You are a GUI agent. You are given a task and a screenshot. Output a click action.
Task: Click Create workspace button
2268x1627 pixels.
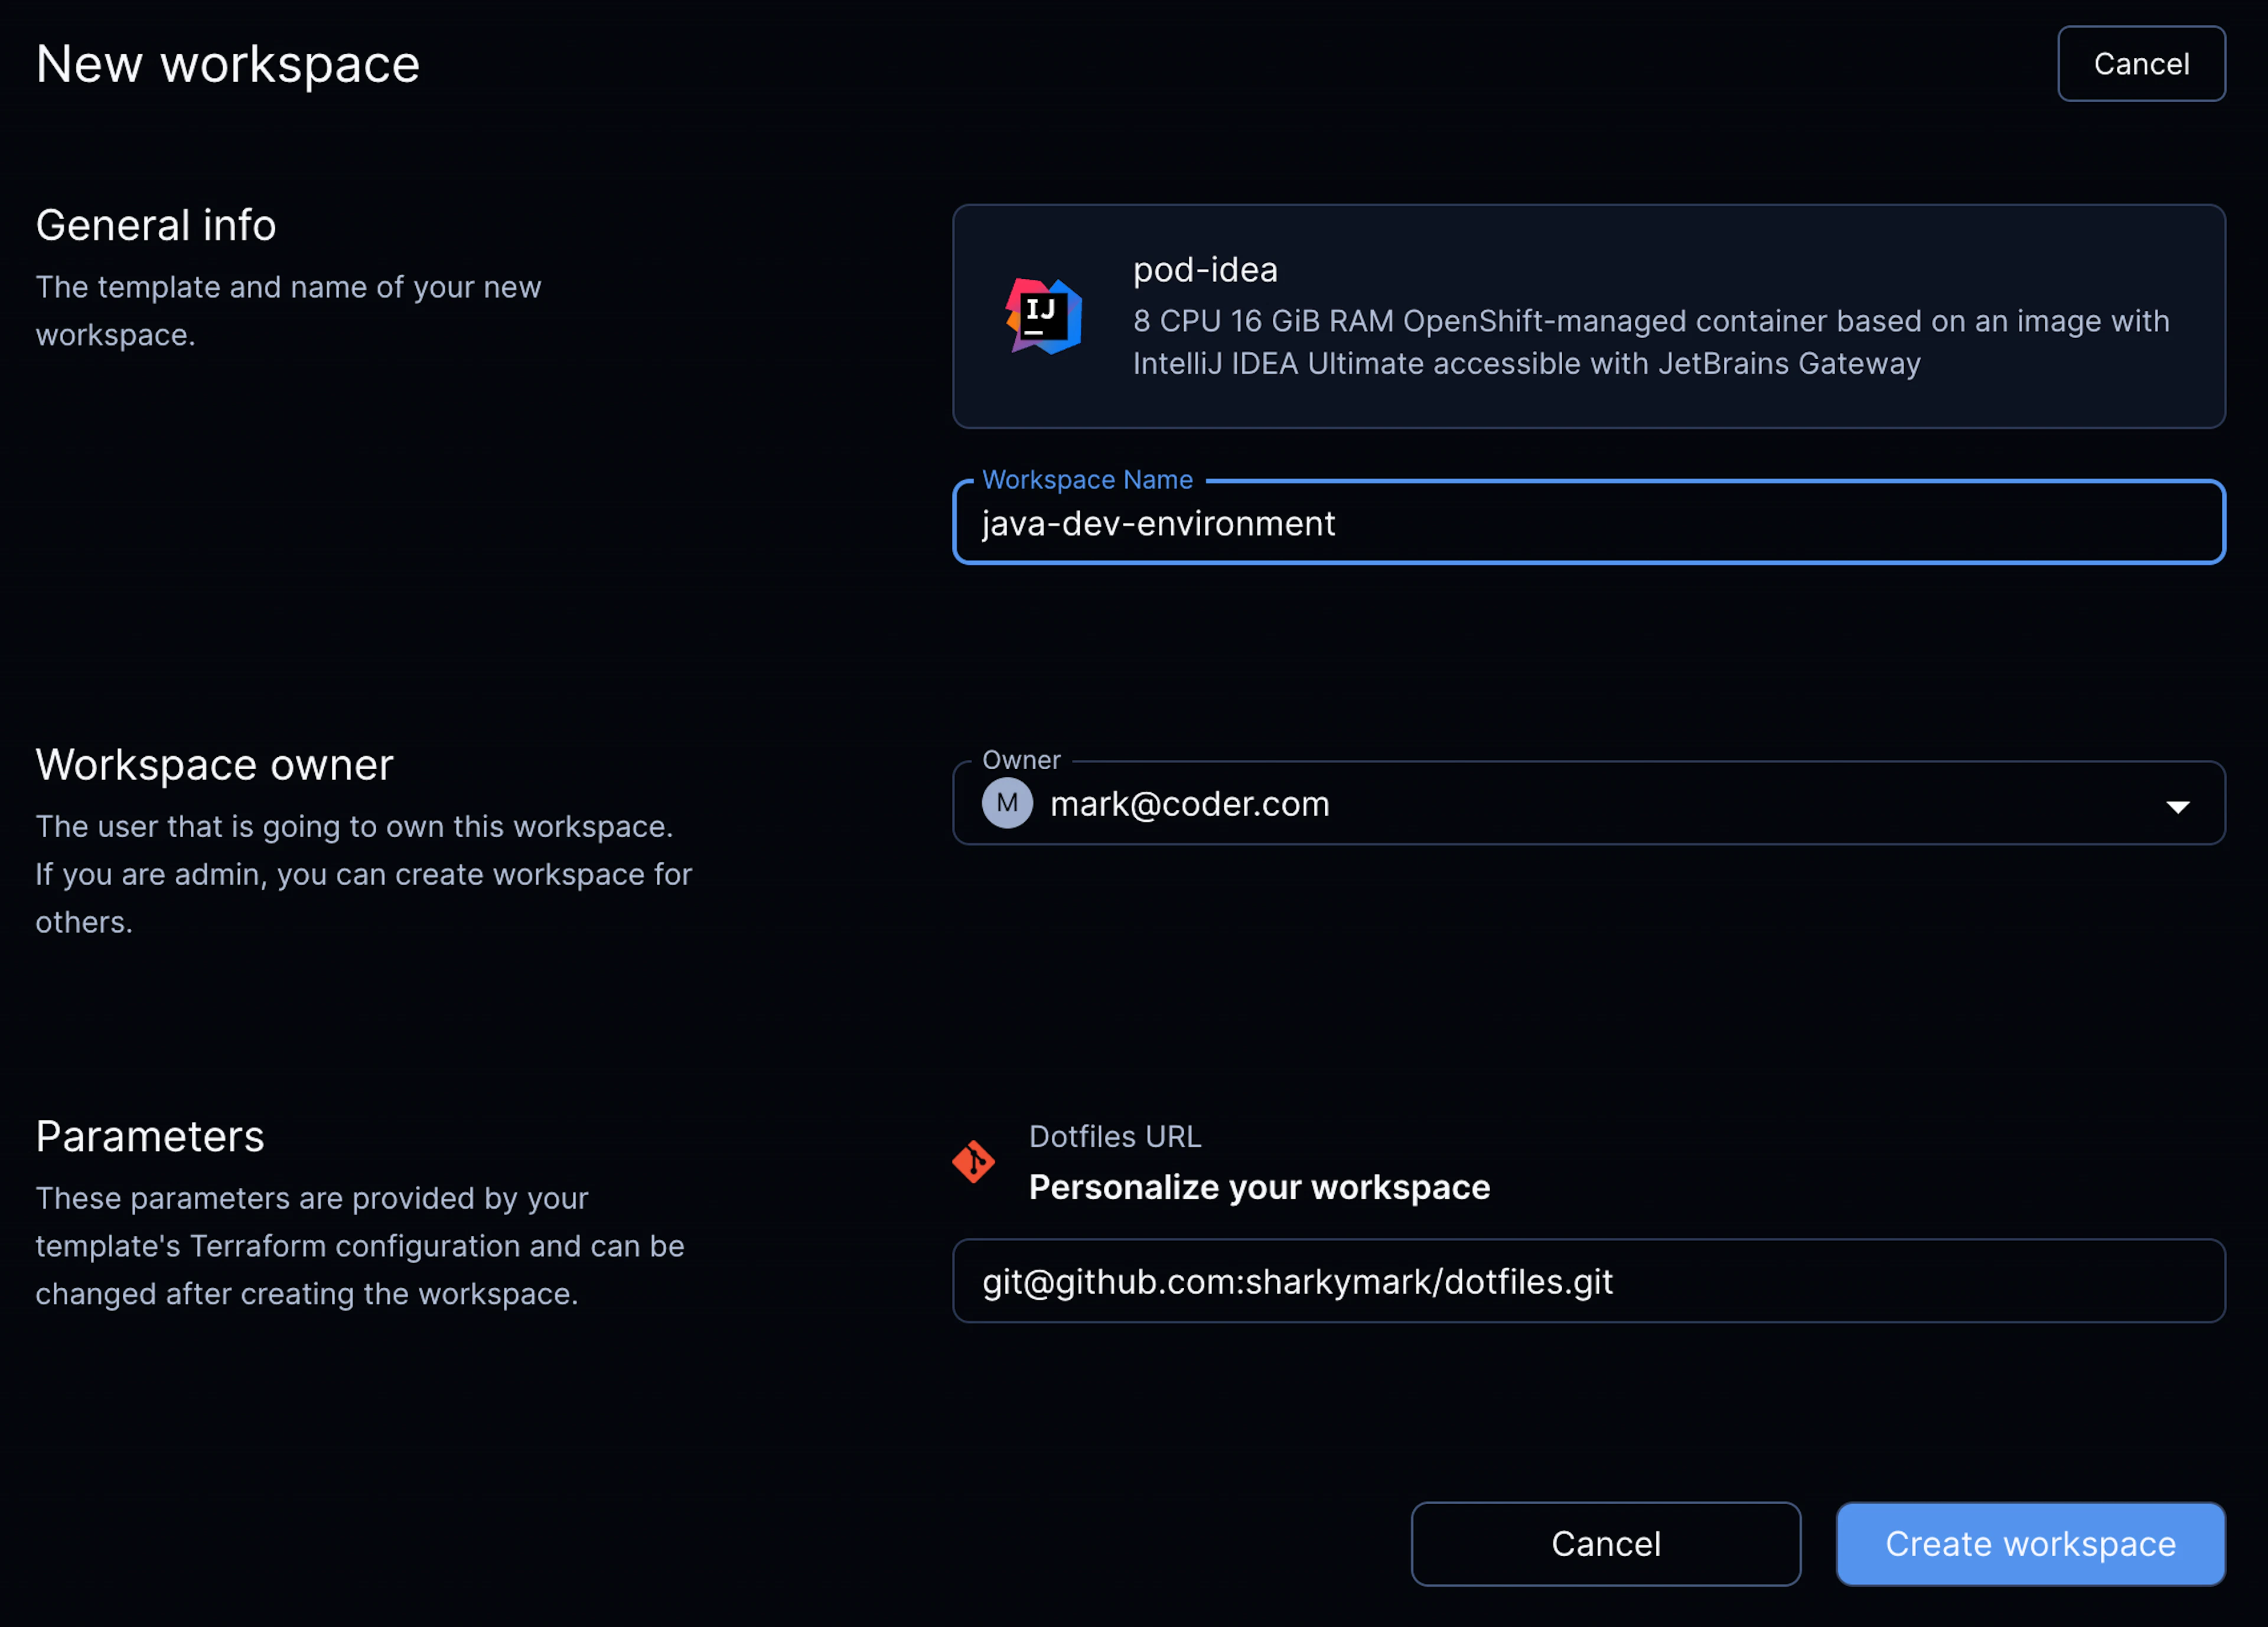2031,1544
